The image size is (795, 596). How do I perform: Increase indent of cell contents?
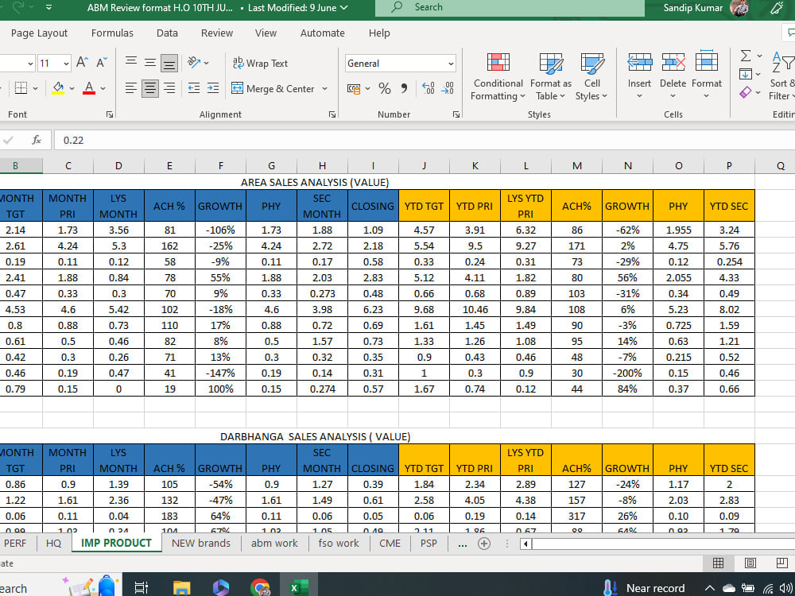[213, 89]
